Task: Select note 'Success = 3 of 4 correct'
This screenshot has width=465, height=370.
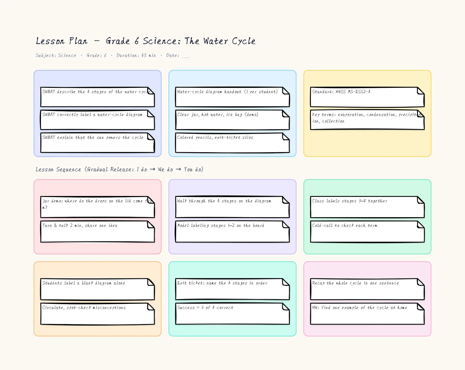Action: (x=233, y=314)
